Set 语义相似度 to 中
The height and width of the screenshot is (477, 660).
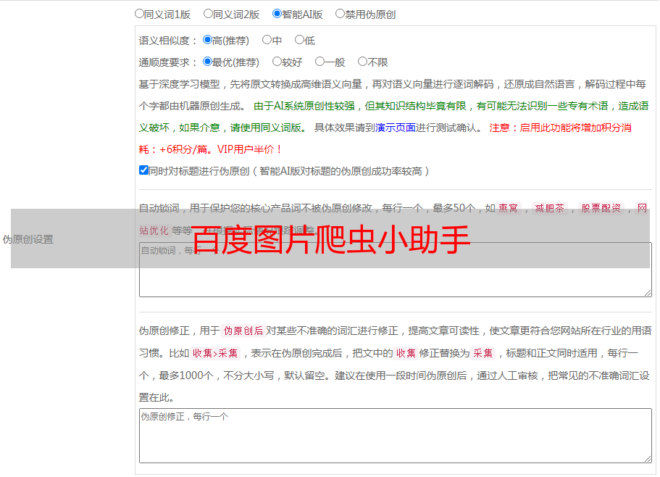(x=267, y=41)
